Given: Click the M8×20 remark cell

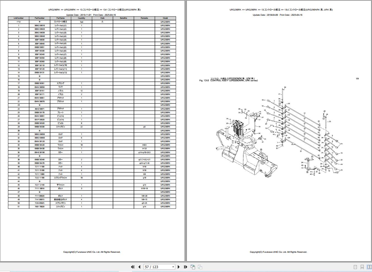Looking at the screenshot, I should coord(144,196).
